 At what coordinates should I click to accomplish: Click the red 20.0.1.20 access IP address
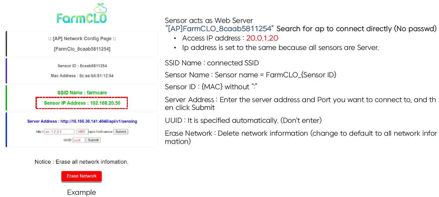point(262,38)
